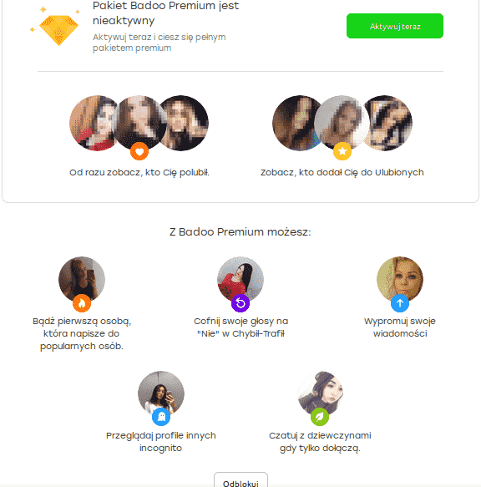
Task: Click 'Zobacz, kto dodał Cię do Ulubionych' text
Action: tap(342, 173)
